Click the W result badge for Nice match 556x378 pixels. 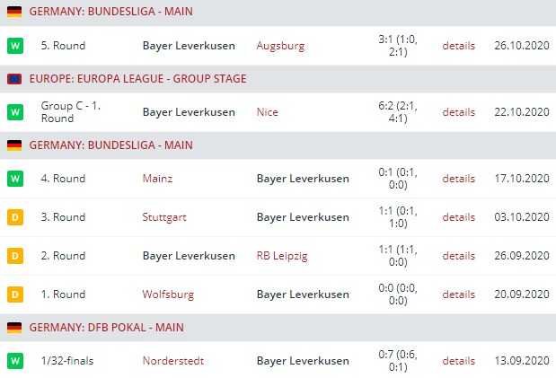tap(14, 112)
